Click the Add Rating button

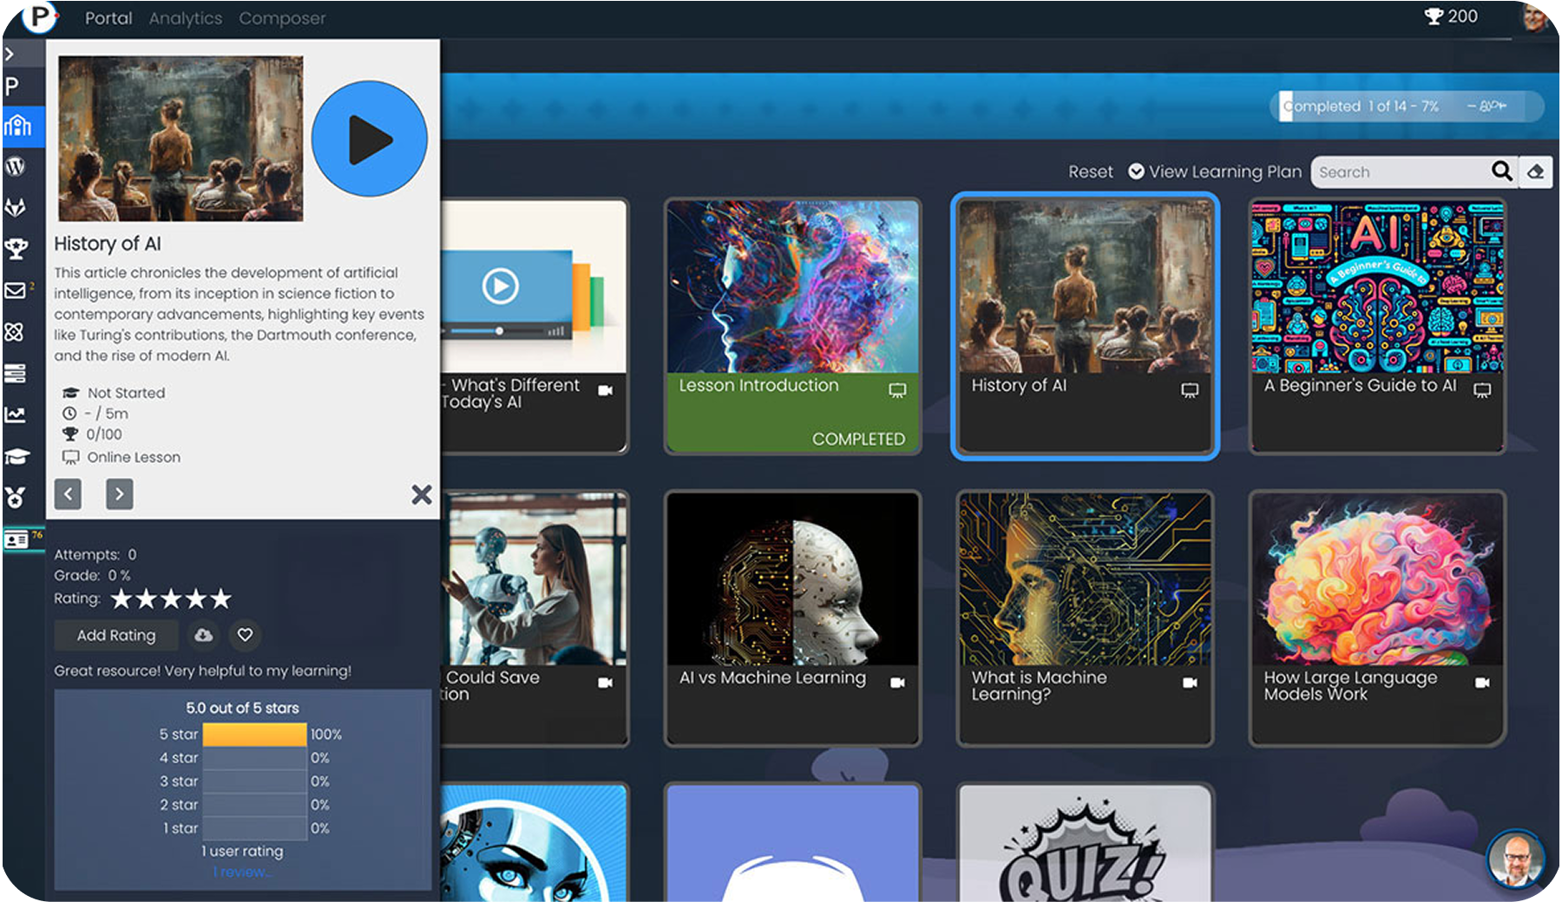pos(116,636)
